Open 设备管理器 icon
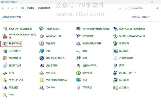Screen dimensions: 161x108 point(42,66)
